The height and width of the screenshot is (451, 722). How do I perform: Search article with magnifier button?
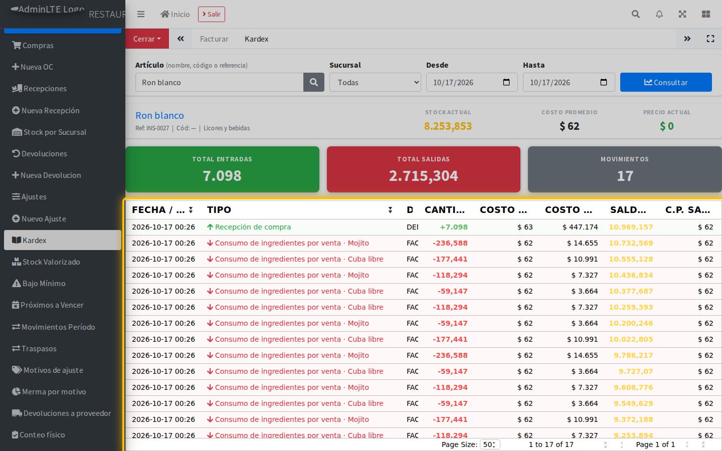coord(314,82)
